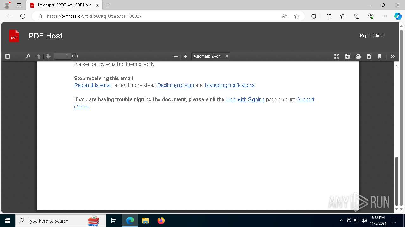Click the PDF viewer vertical scrollbar thumb
Image resolution: width=405 pixels, height=227 pixels.
pyautogui.click(x=396, y=181)
